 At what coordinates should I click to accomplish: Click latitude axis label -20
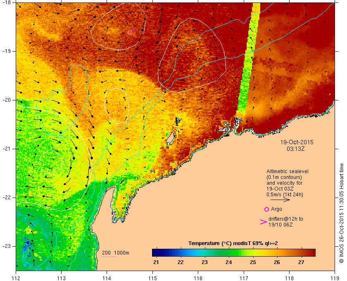pyautogui.click(x=6, y=100)
